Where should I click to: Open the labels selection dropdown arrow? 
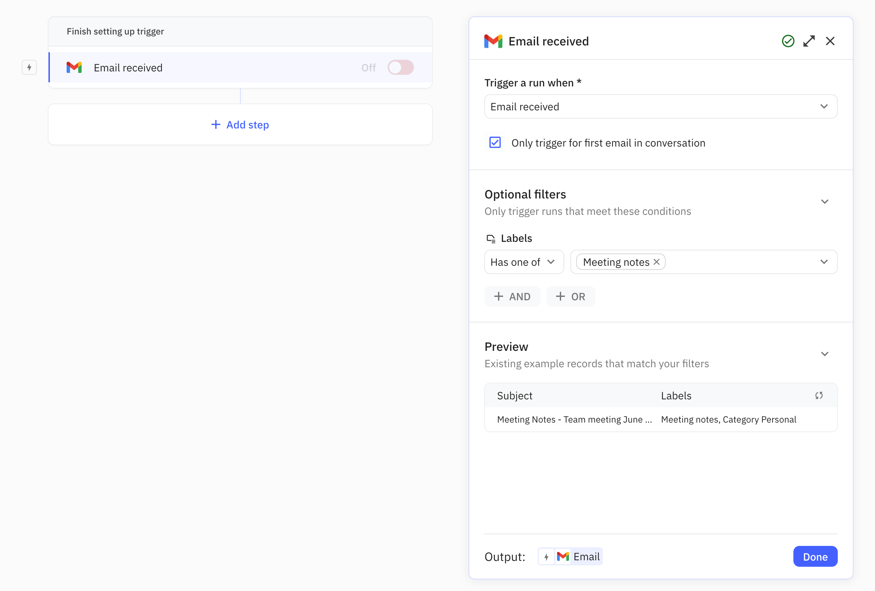click(x=824, y=262)
